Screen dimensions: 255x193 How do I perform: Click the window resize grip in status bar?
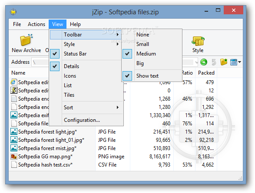click(240, 179)
